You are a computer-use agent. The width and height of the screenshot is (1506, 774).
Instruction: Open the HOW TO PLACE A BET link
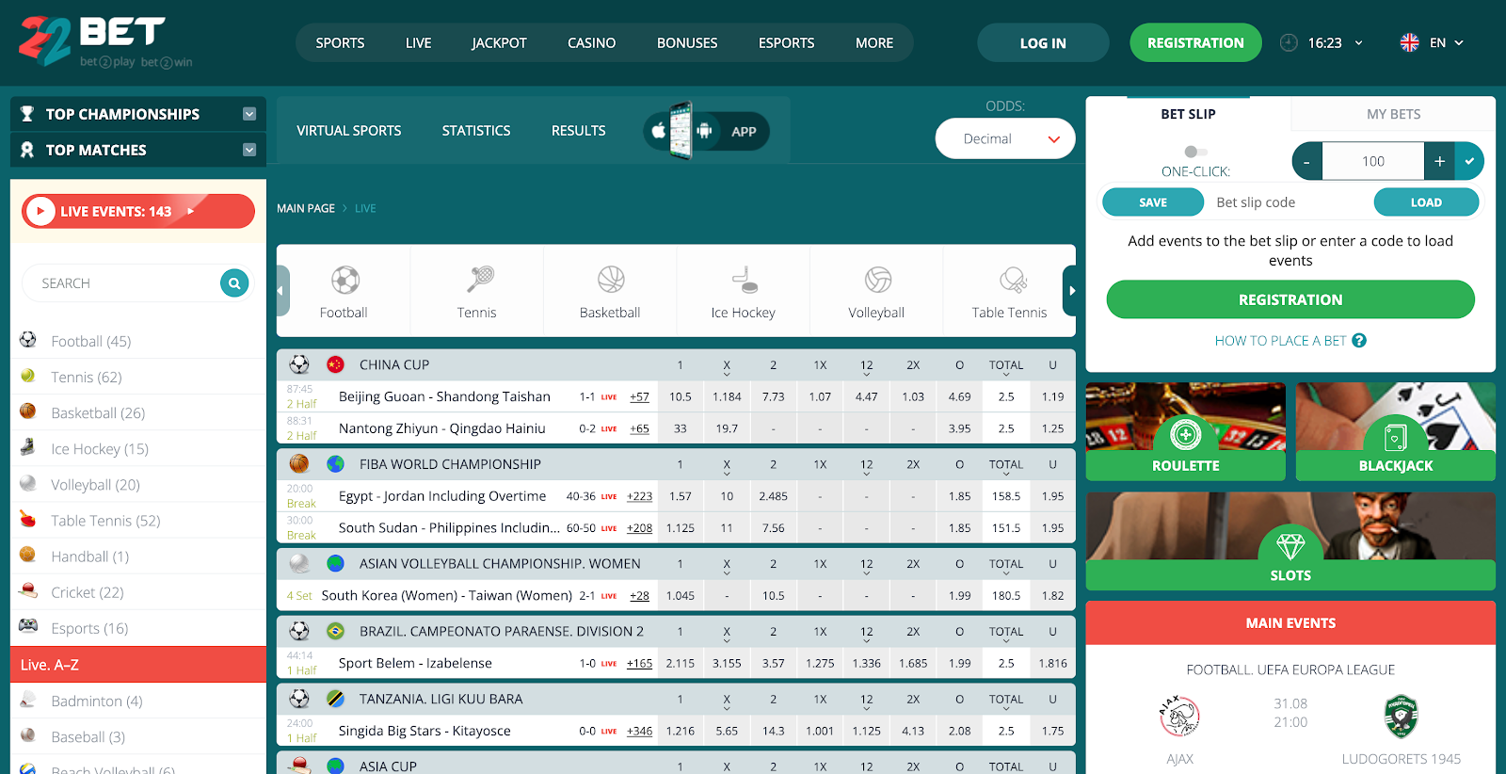pos(1280,341)
